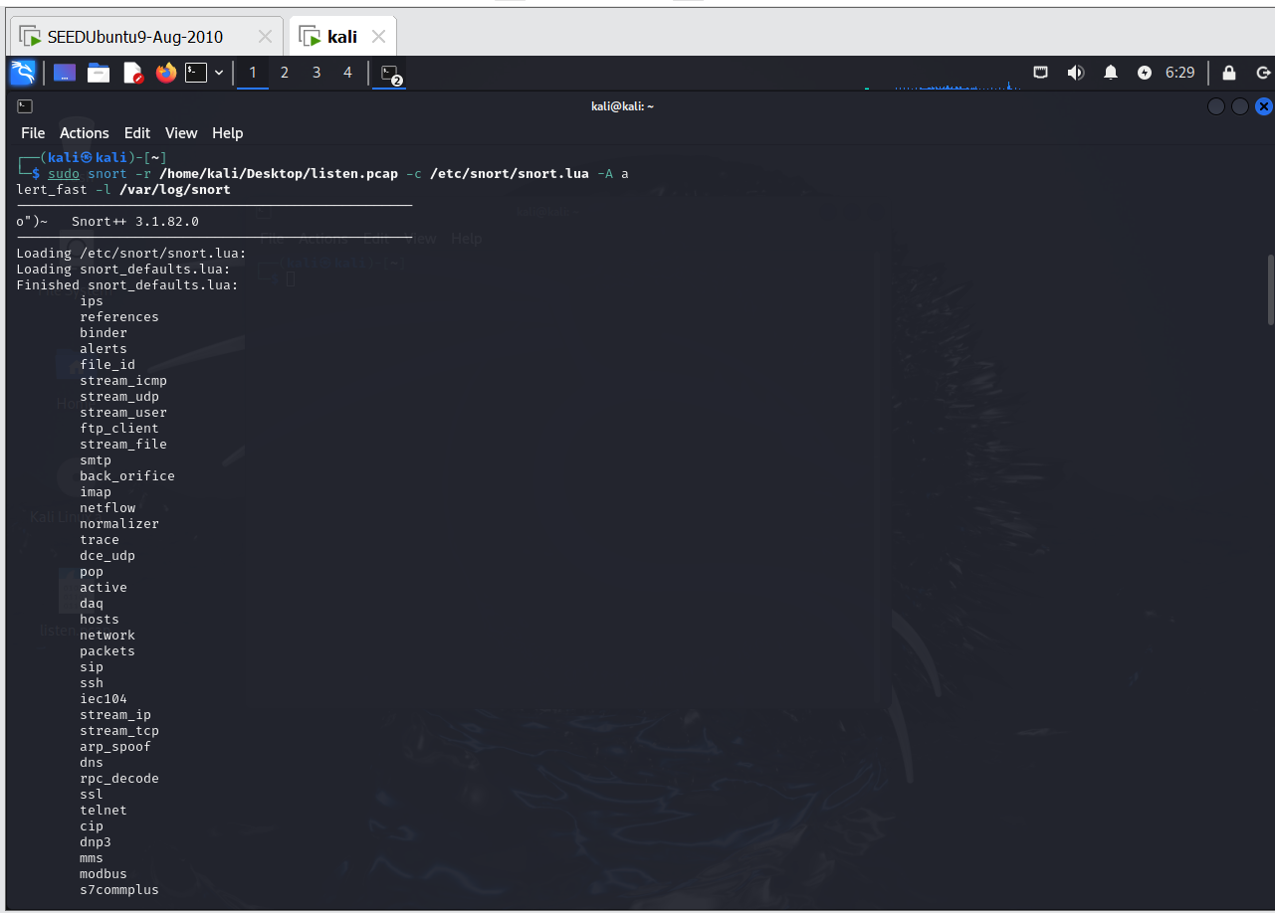The height and width of the screenshot is (913, 1275).
Task: Expand the terminal launcher dropdown arrow
Action: pyautogui.click(x=219, y=73)
